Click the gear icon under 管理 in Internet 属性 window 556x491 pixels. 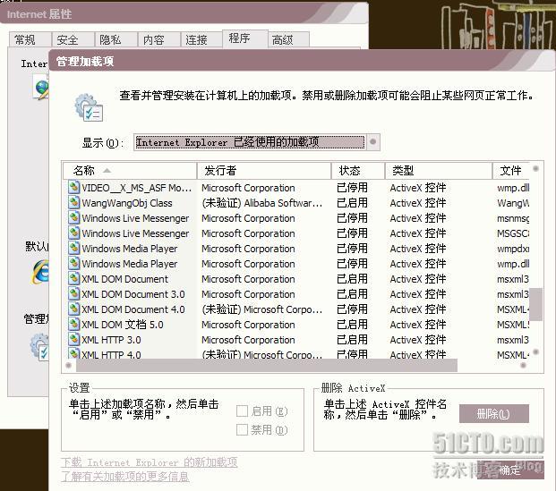(x=39, y=346)
